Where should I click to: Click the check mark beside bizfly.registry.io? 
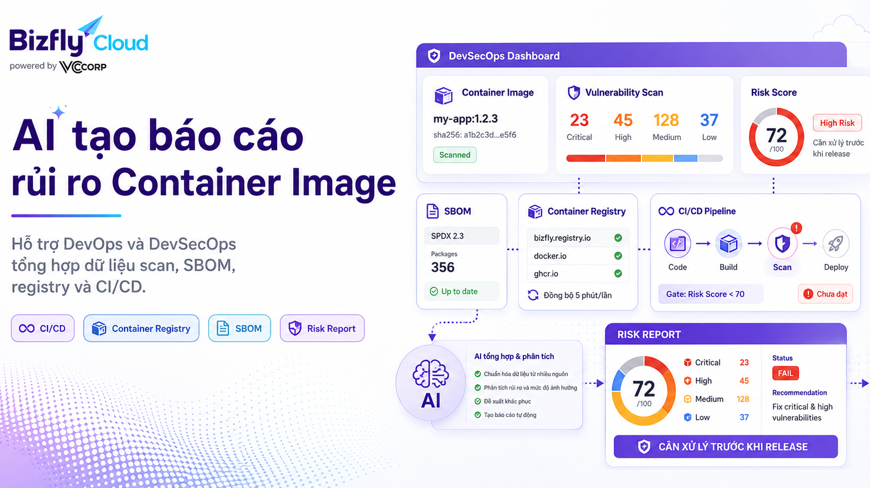(618, 238)
